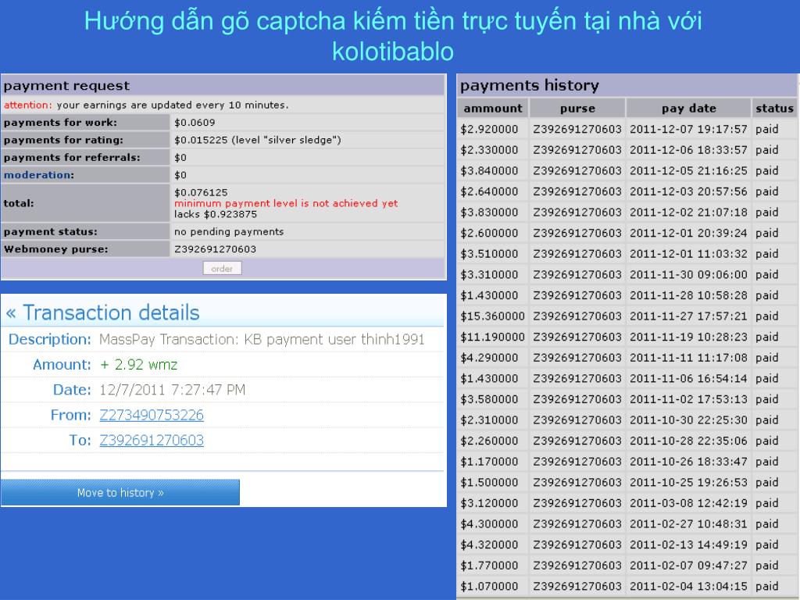Image resolution: width=800 pixels, height=600 pixels.
Task: Click pay date 2011-12-01 20:39:24
Action: coord(688,233)
